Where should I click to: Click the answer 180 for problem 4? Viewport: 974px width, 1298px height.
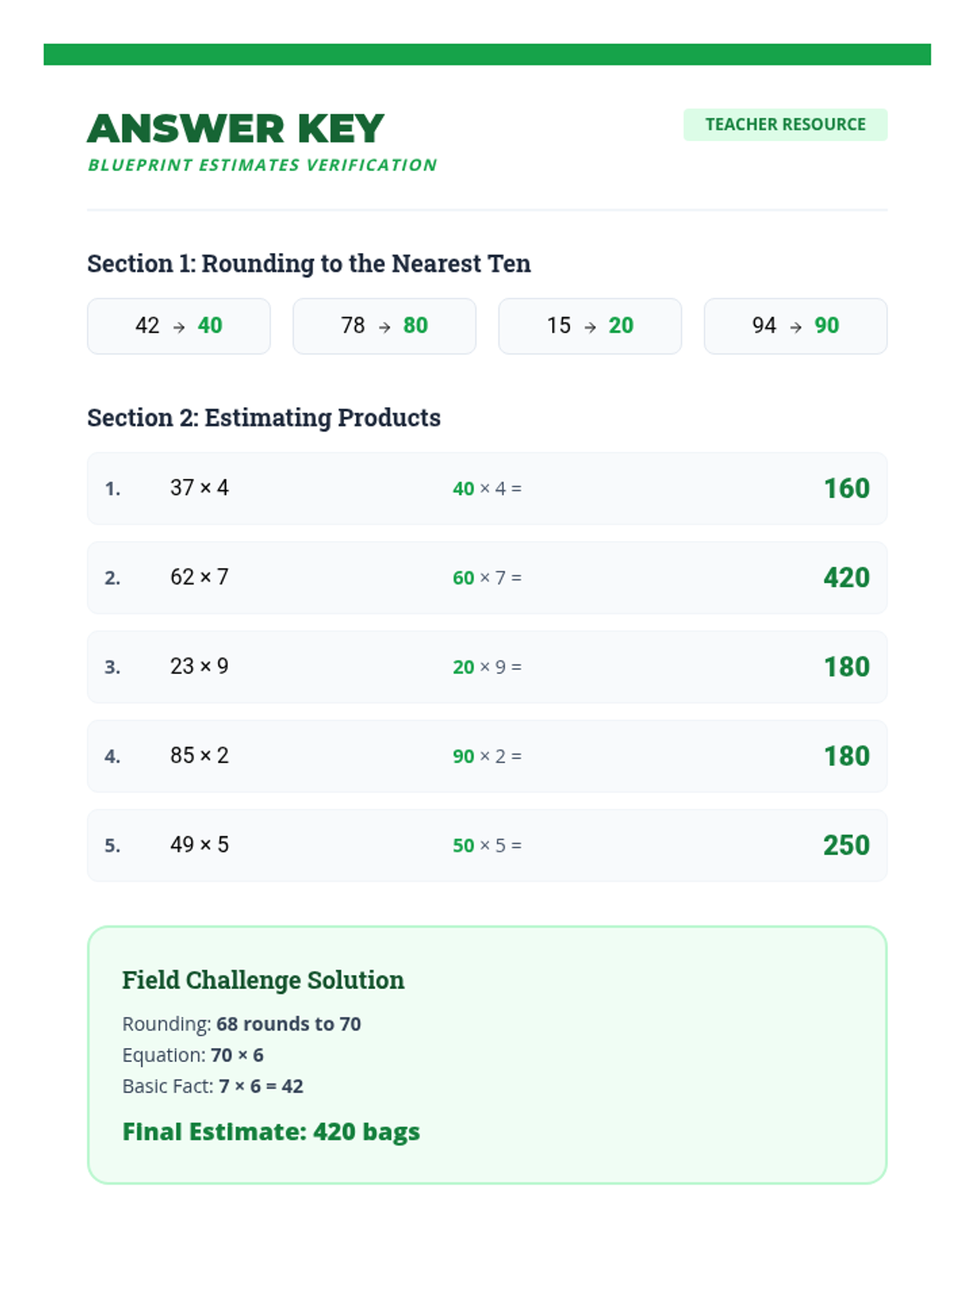[x=847, y=756]
